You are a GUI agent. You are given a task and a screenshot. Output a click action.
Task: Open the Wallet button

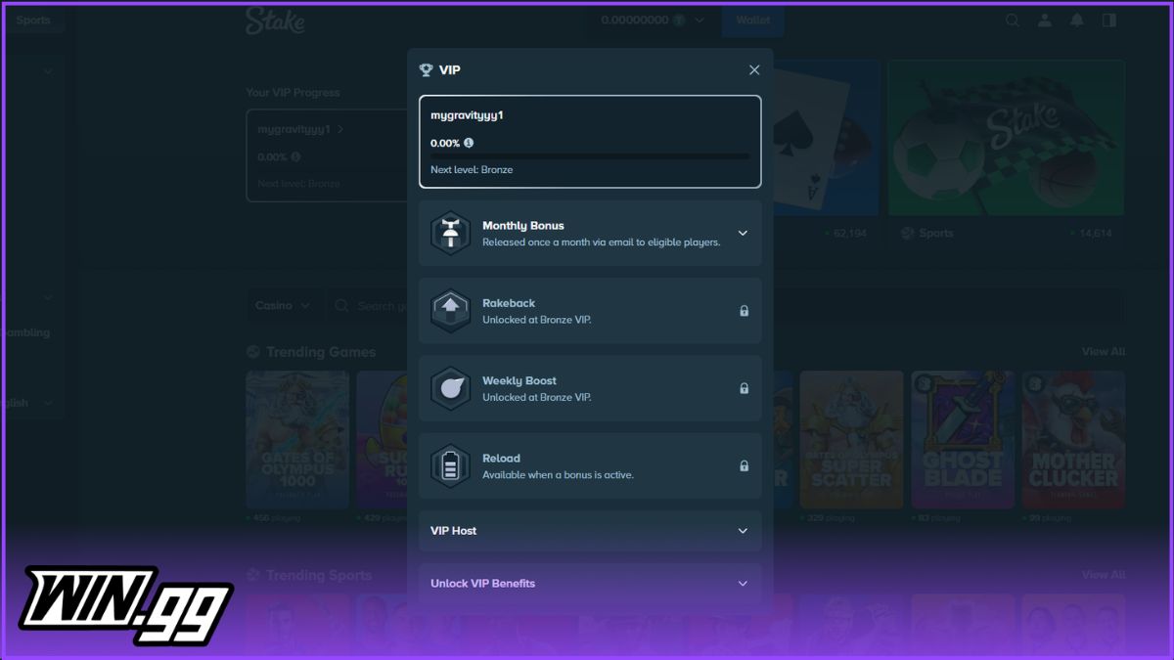tap(752, 20)
